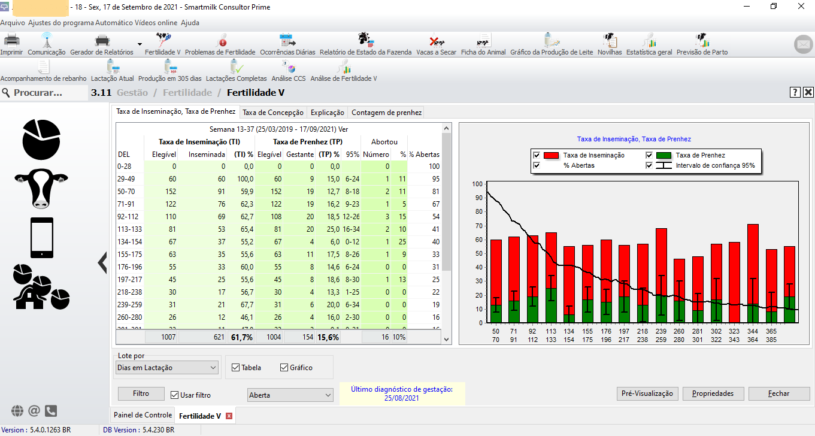Open Ocorrências Diárias calendar icon
815x436 pixels.
tap(287, 41)
